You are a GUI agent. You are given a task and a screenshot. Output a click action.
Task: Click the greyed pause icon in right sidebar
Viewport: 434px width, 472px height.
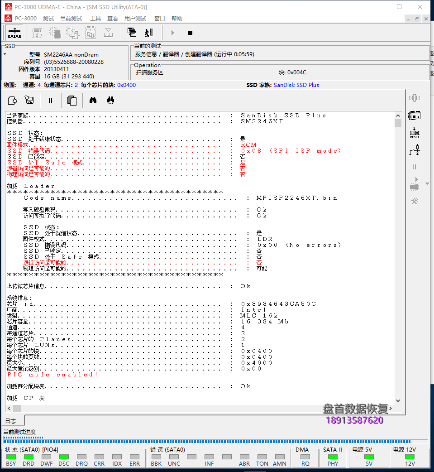click(x=415, y=167)
